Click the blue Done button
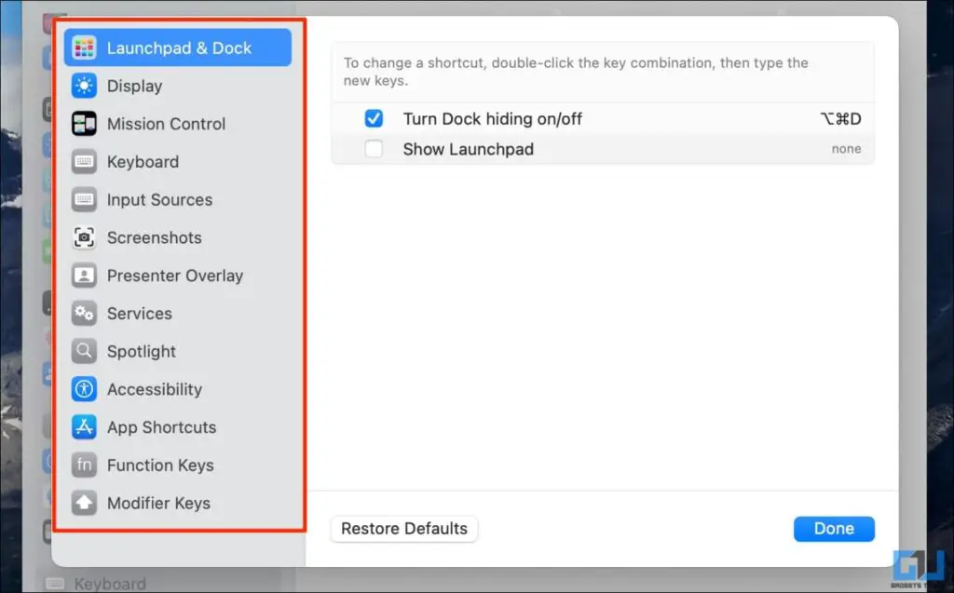The image size is (954, 593). click(x=834, y=529)
